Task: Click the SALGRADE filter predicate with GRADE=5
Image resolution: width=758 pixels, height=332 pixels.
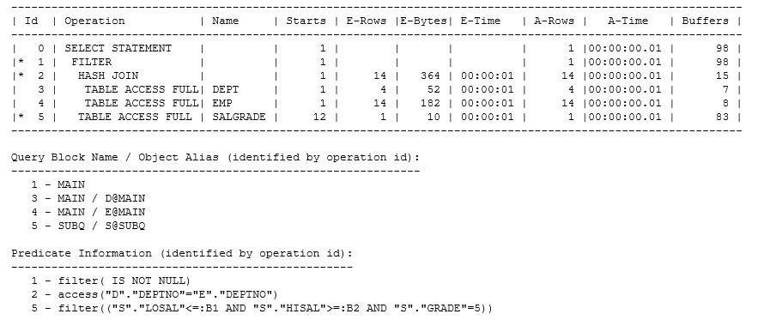Action: click(262, 308)
